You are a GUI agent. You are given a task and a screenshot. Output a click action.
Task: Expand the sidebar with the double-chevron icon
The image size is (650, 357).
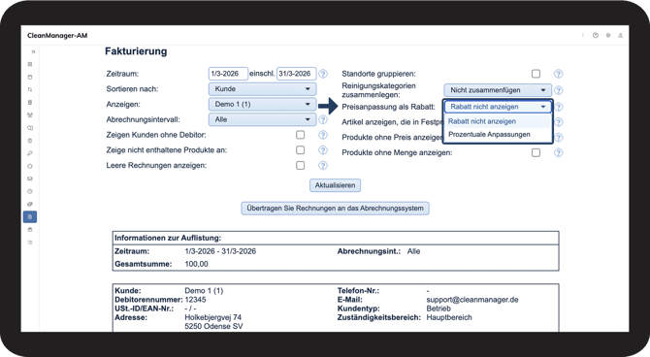point(33,51)
